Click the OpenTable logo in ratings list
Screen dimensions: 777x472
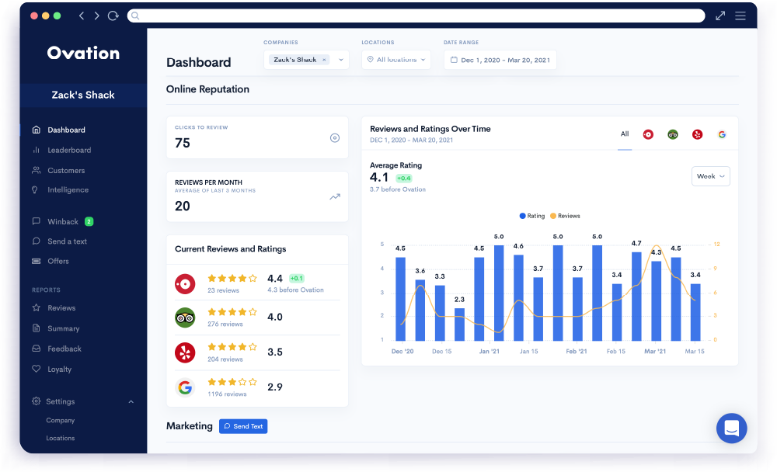pos(185,284)
